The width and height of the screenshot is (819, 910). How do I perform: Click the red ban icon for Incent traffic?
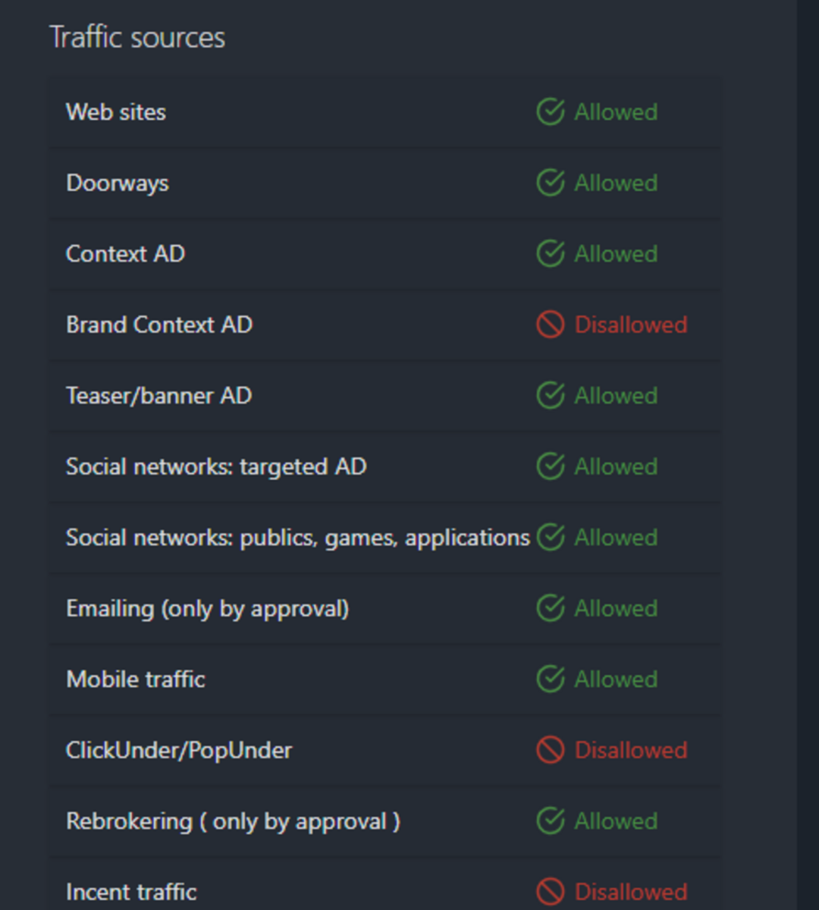[551, 892]
